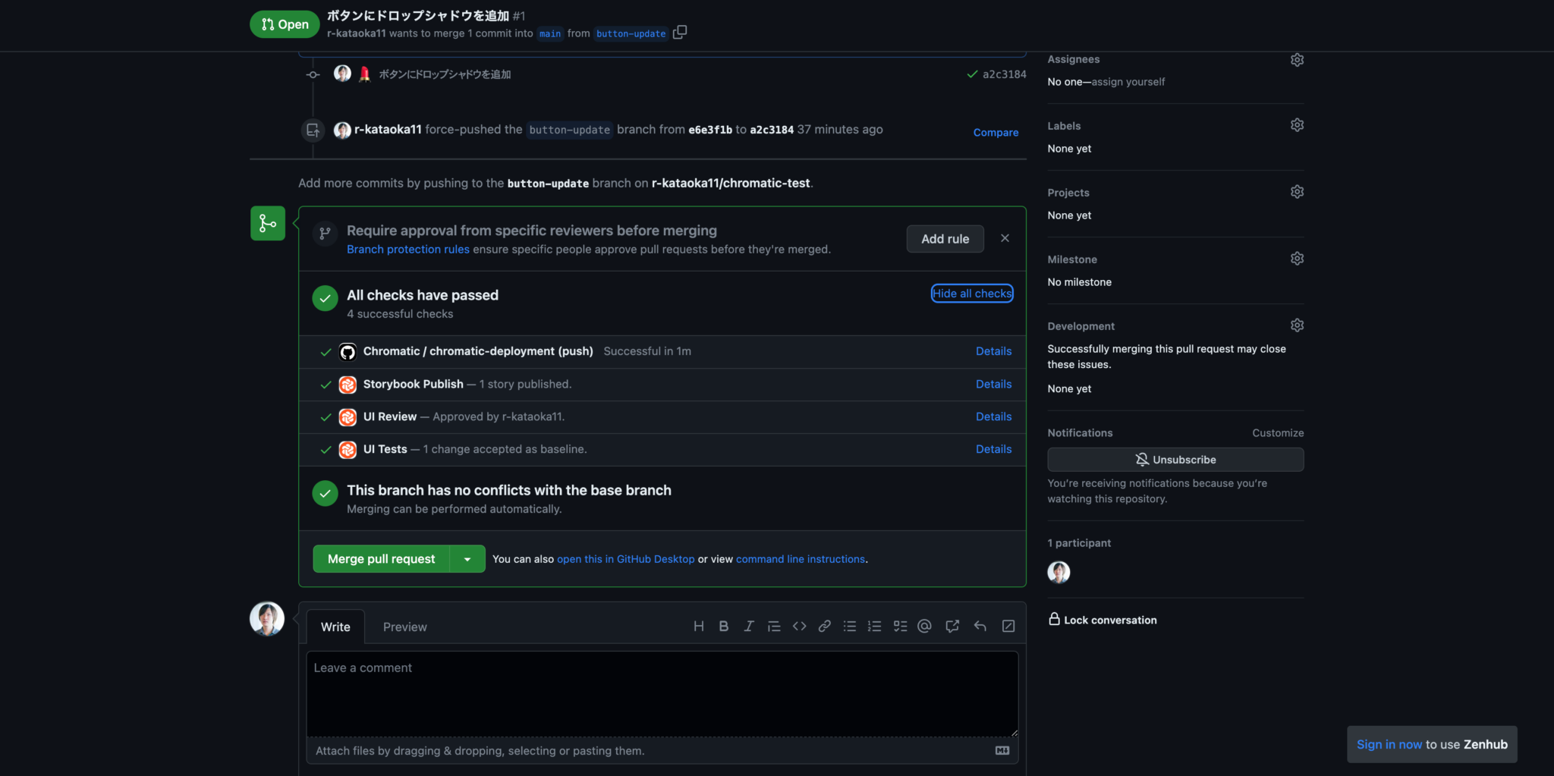
Task: Open Details for the UI Review check
Action: 993,416
